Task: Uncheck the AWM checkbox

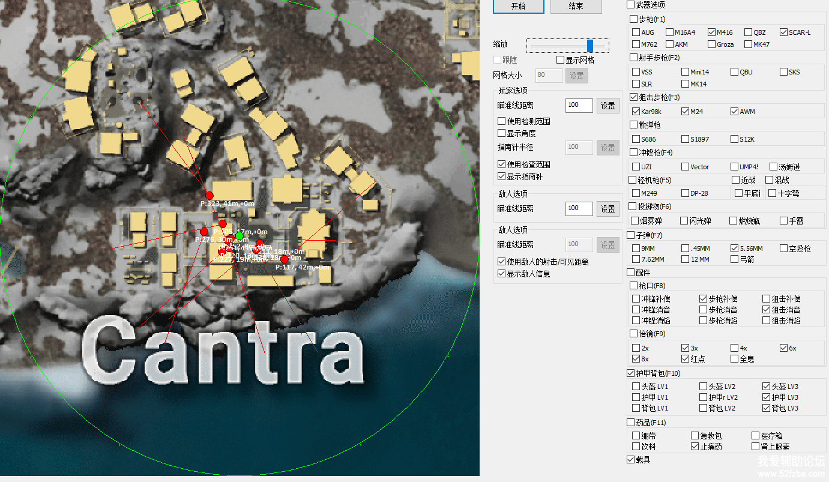Action: (x=734, y=112)
